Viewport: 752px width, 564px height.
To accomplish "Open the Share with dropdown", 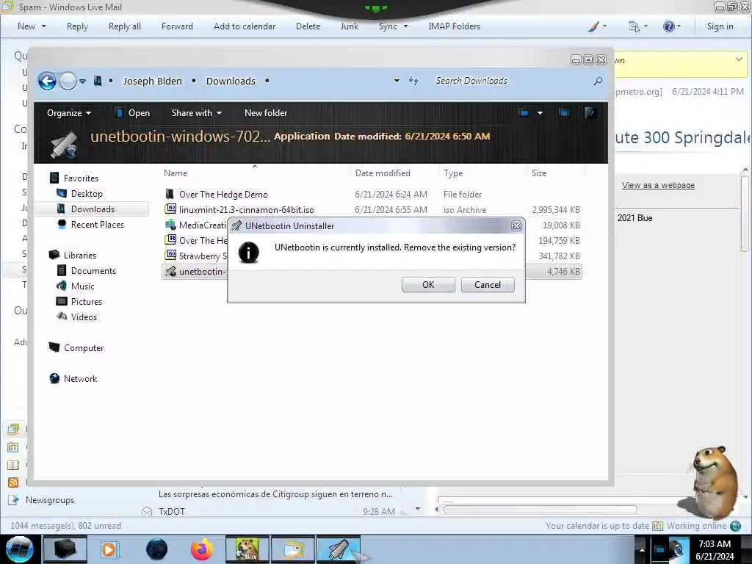I will tap(197, 112).
